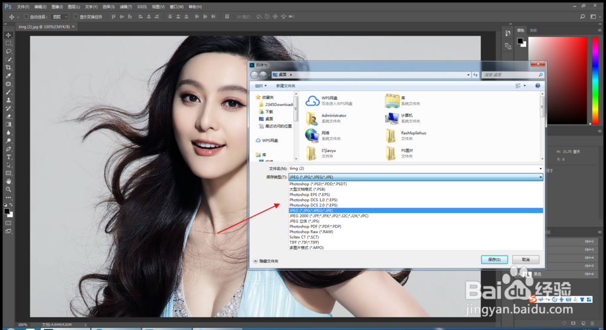Click the foreground color swatch in toolbox
Image resolution: width=606 pixels, height=330 pixels.
(x=7, y=211)
